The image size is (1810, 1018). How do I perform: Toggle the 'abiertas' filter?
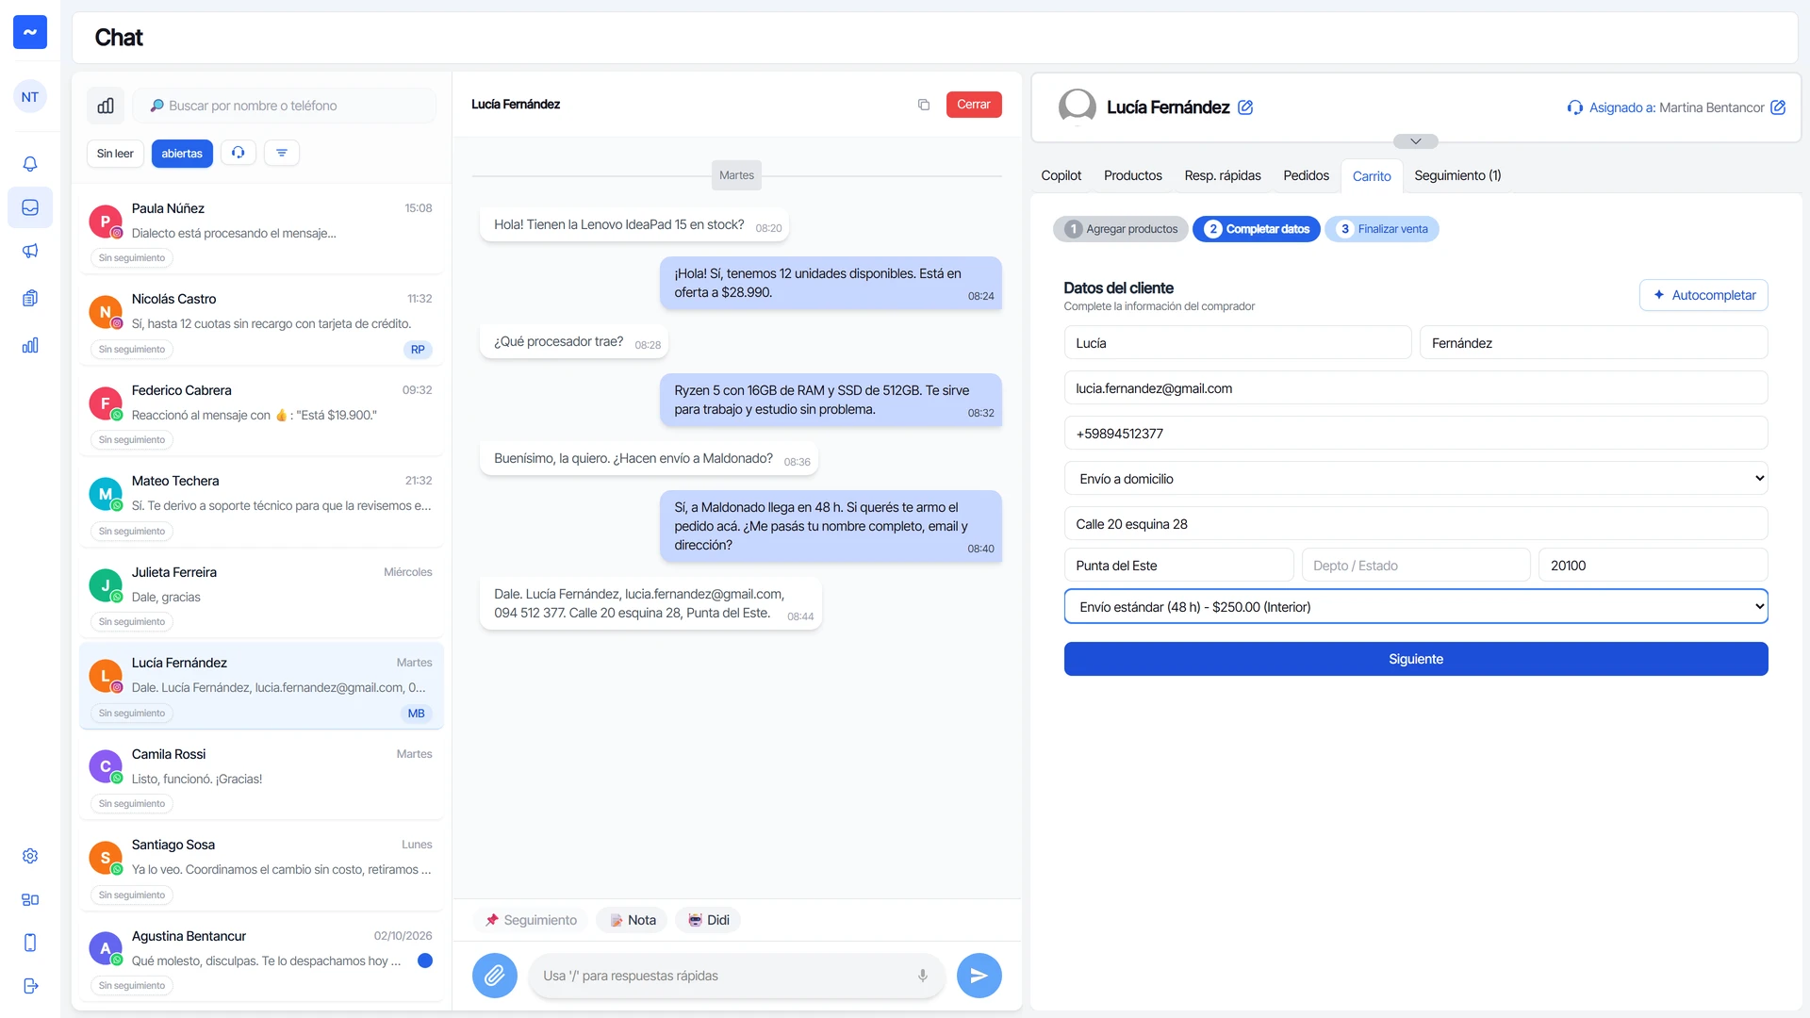(182, 154)
